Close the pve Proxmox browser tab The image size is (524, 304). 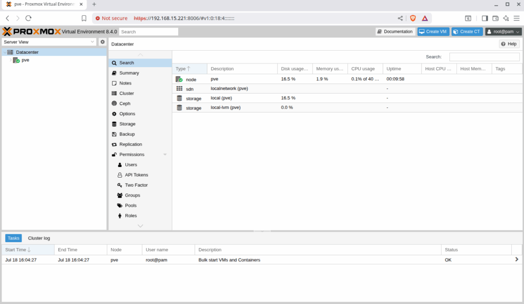[x=81, y=4]
